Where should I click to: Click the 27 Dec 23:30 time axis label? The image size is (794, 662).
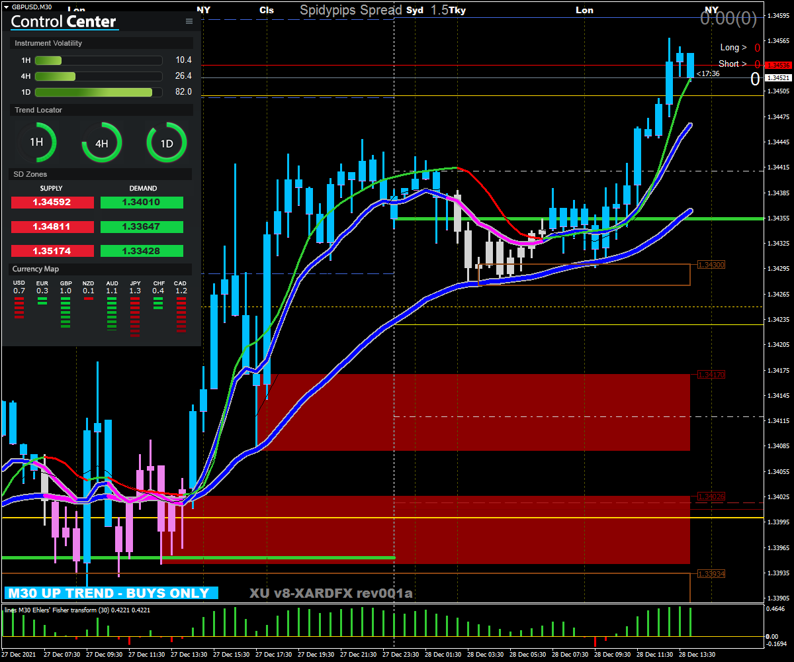click(401, 654)
